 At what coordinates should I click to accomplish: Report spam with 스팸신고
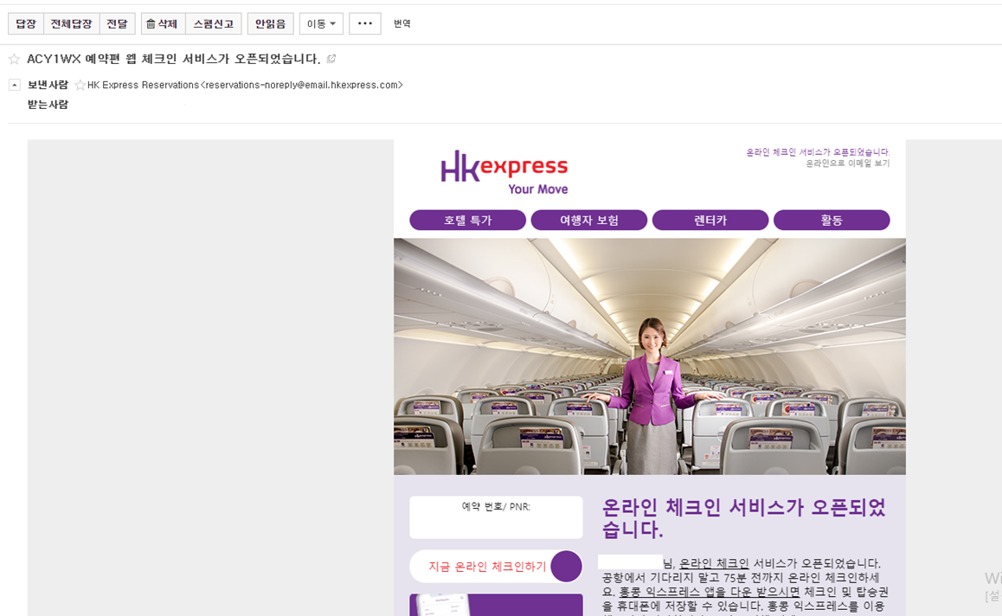214,23
